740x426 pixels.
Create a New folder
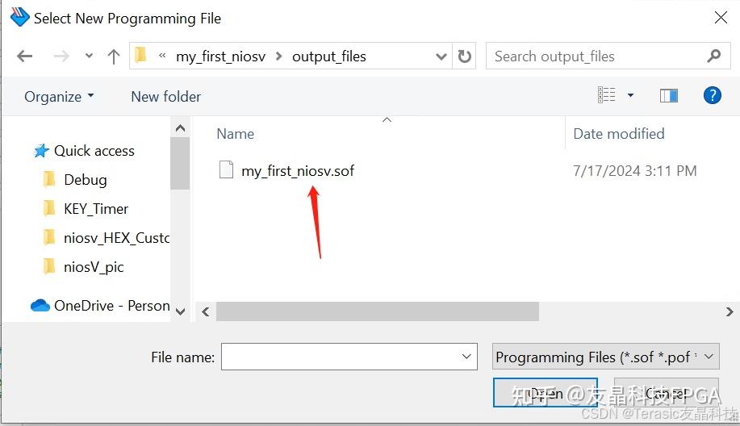pyautogui.click(x=166, y=97)
